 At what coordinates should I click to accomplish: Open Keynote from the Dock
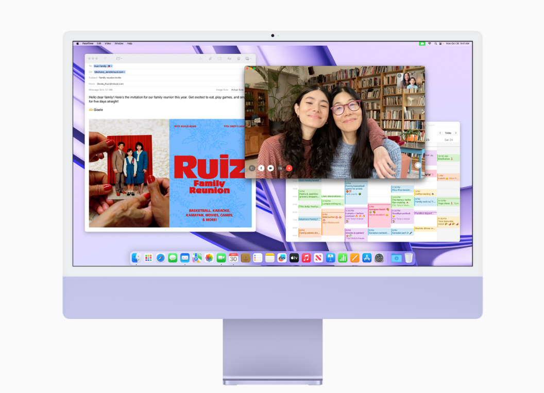click(x=330, y=258)
